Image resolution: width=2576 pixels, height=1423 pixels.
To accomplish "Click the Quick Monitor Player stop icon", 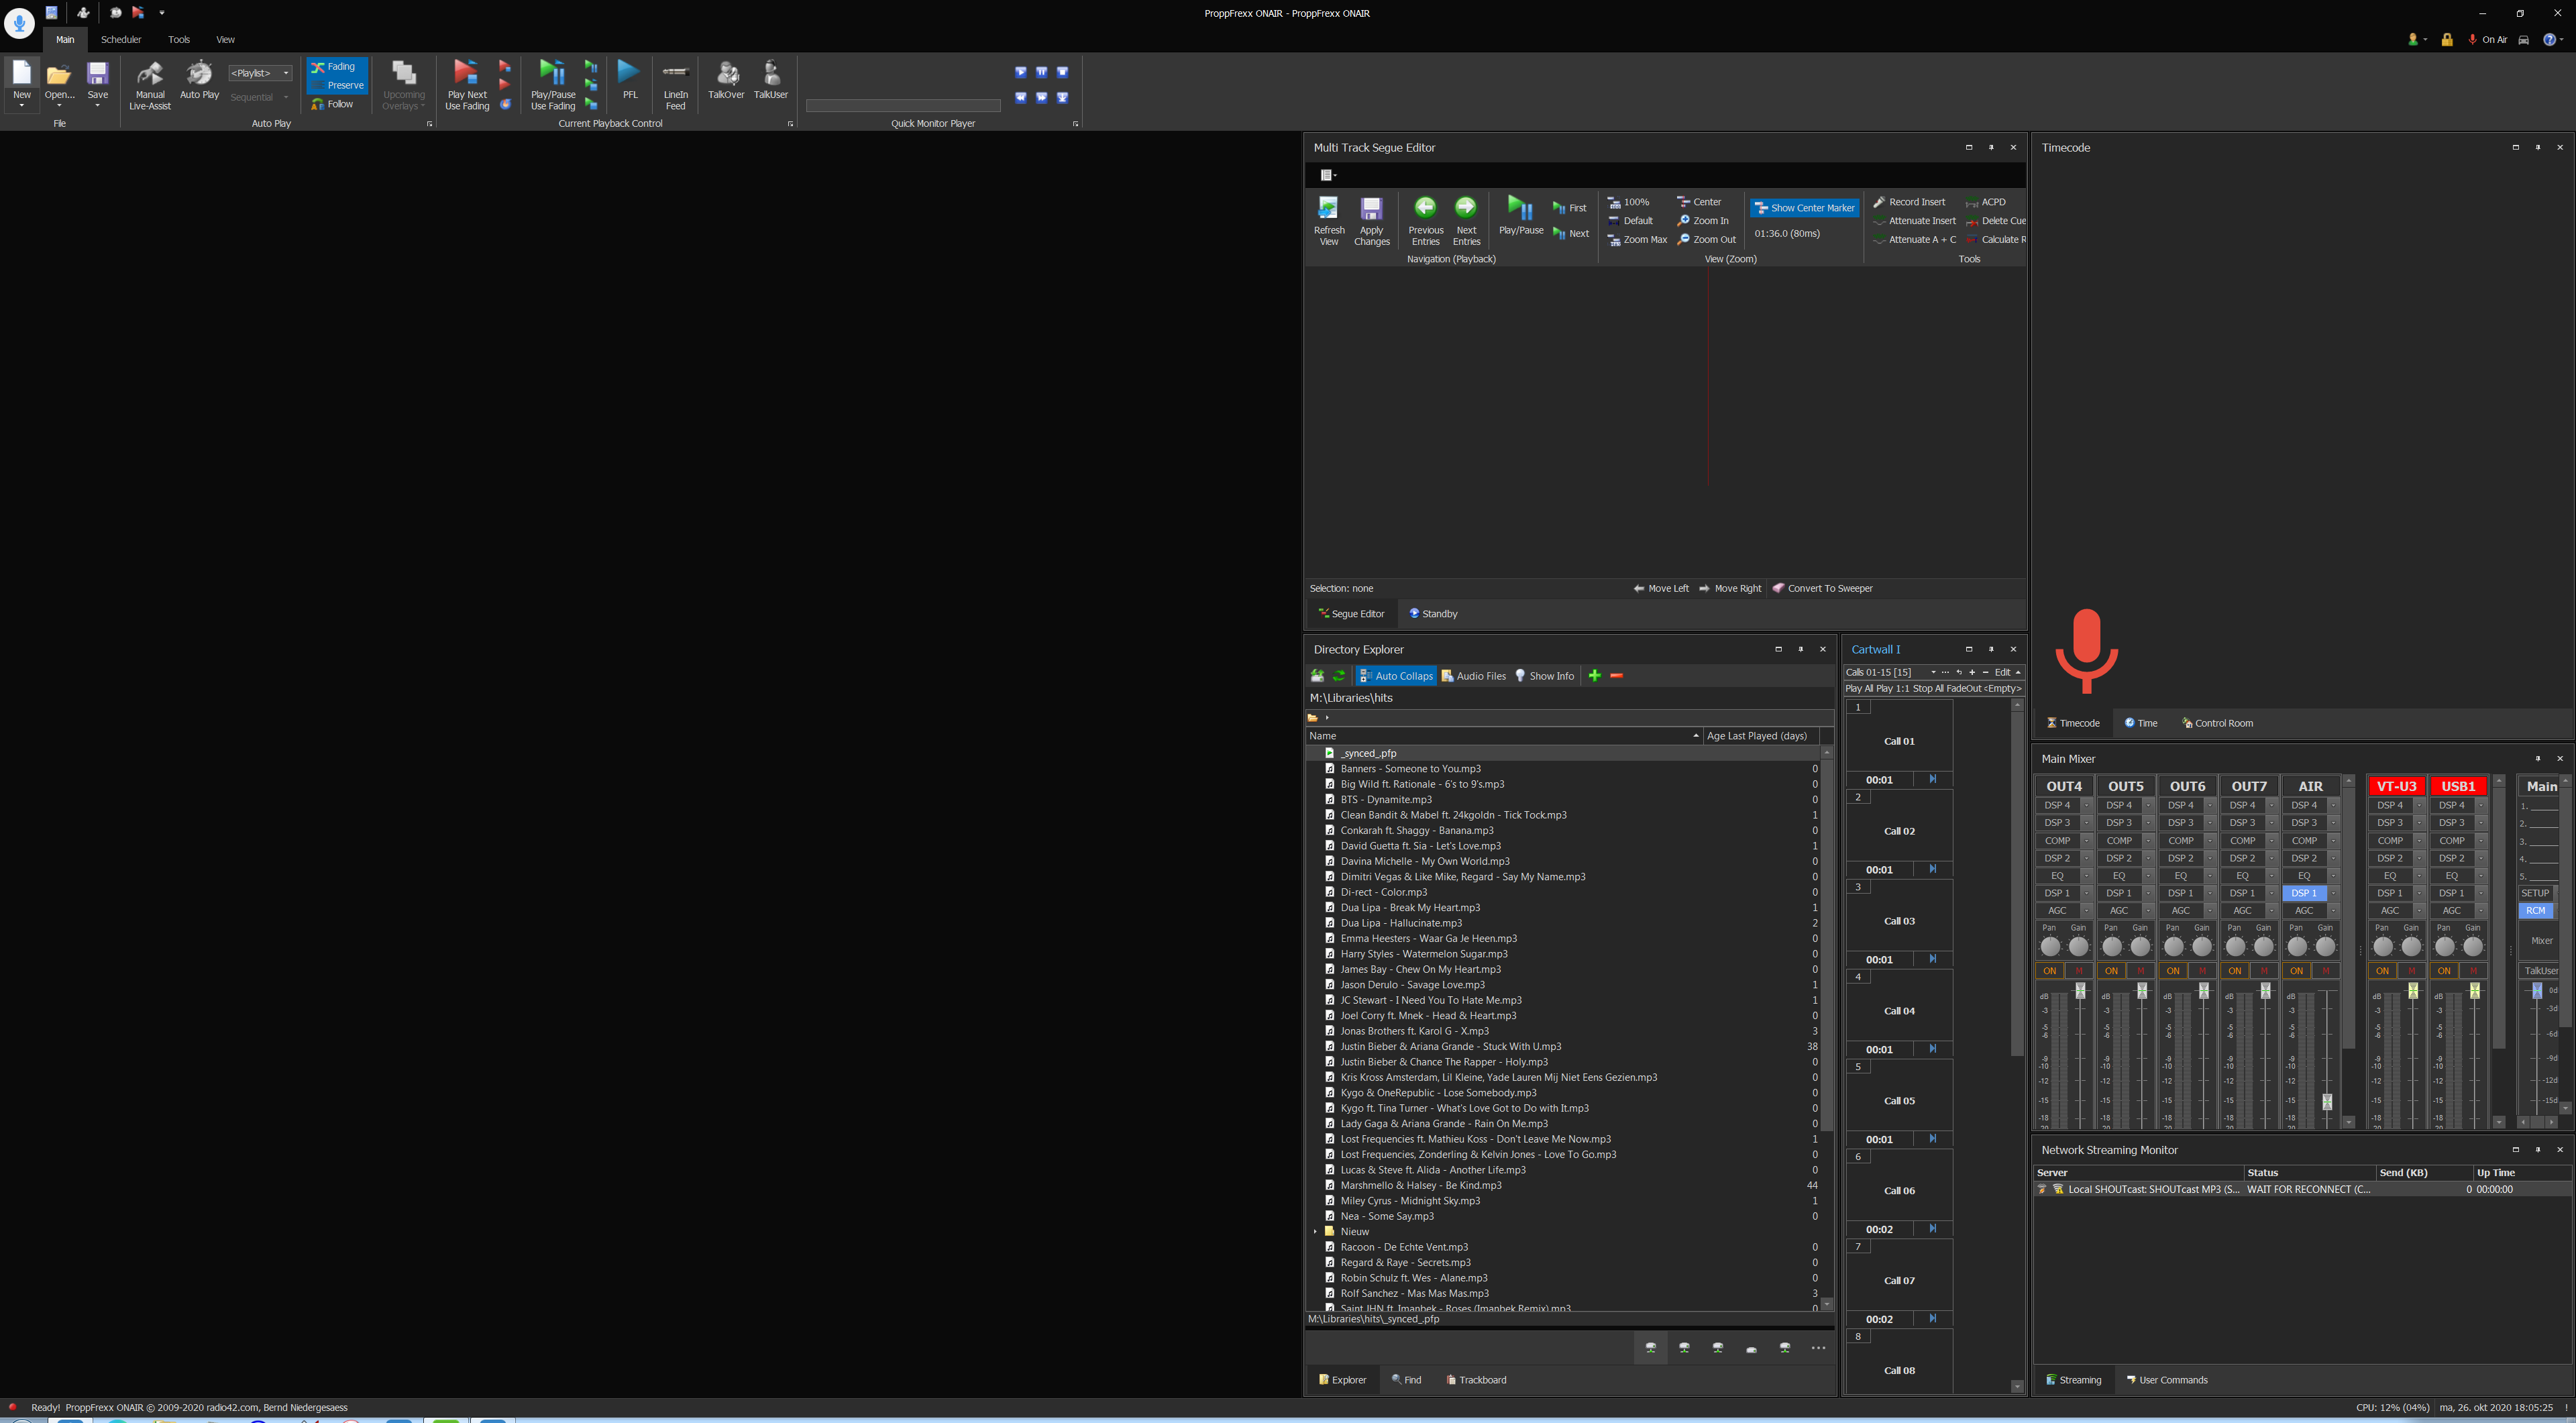I will 1063,72.
